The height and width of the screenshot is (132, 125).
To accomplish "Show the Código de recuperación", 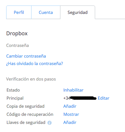I will tap(71, 114).
